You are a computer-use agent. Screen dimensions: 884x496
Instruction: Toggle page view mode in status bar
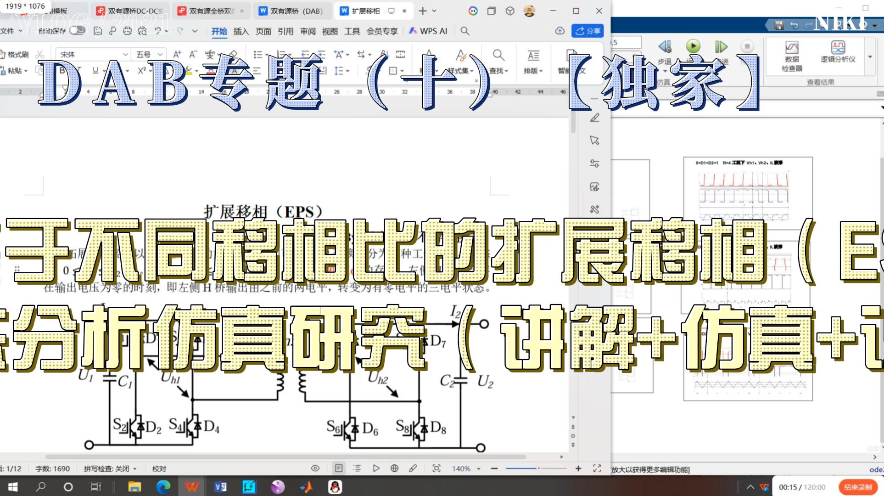click(x=338, y=468)
